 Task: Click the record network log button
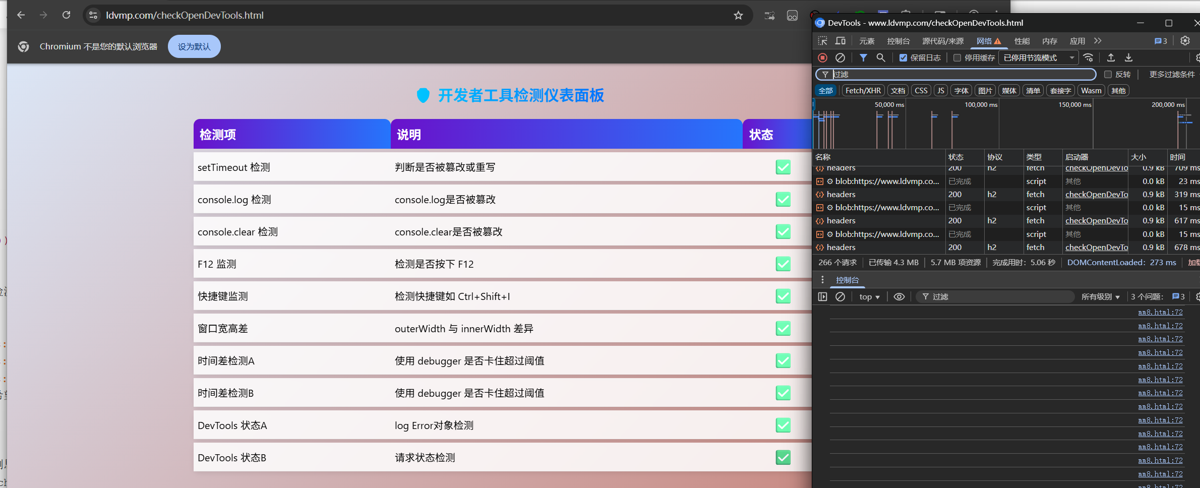pos(822,57)
